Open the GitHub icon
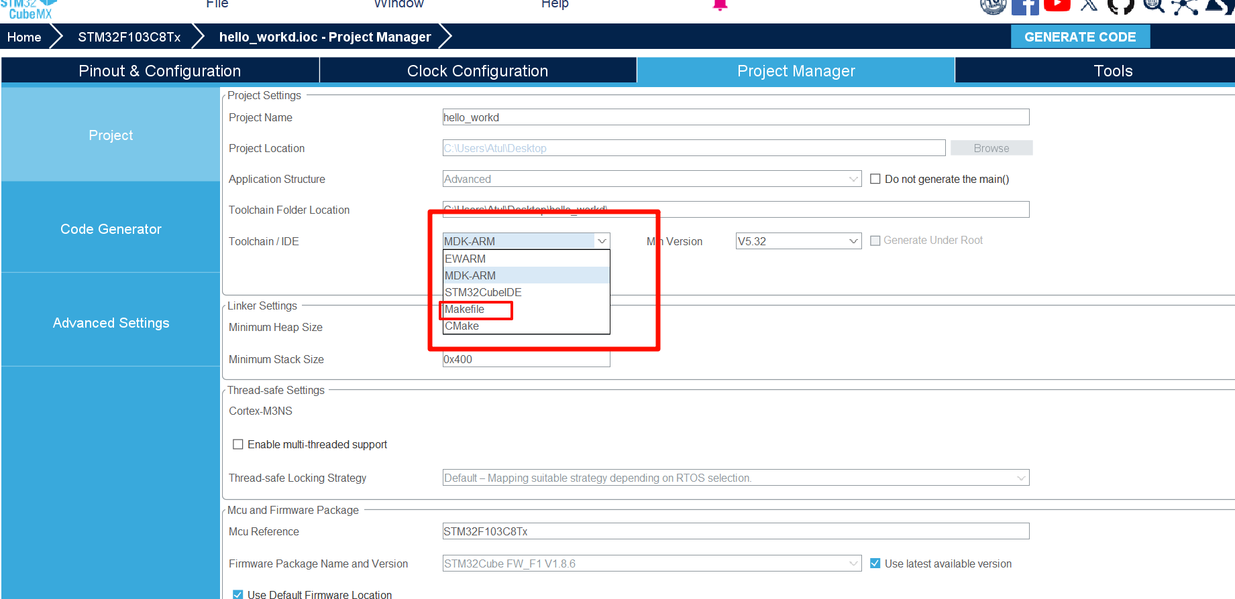This screenshot has height=599, width=1235. pyautogui.click(x=1120, y=6)
